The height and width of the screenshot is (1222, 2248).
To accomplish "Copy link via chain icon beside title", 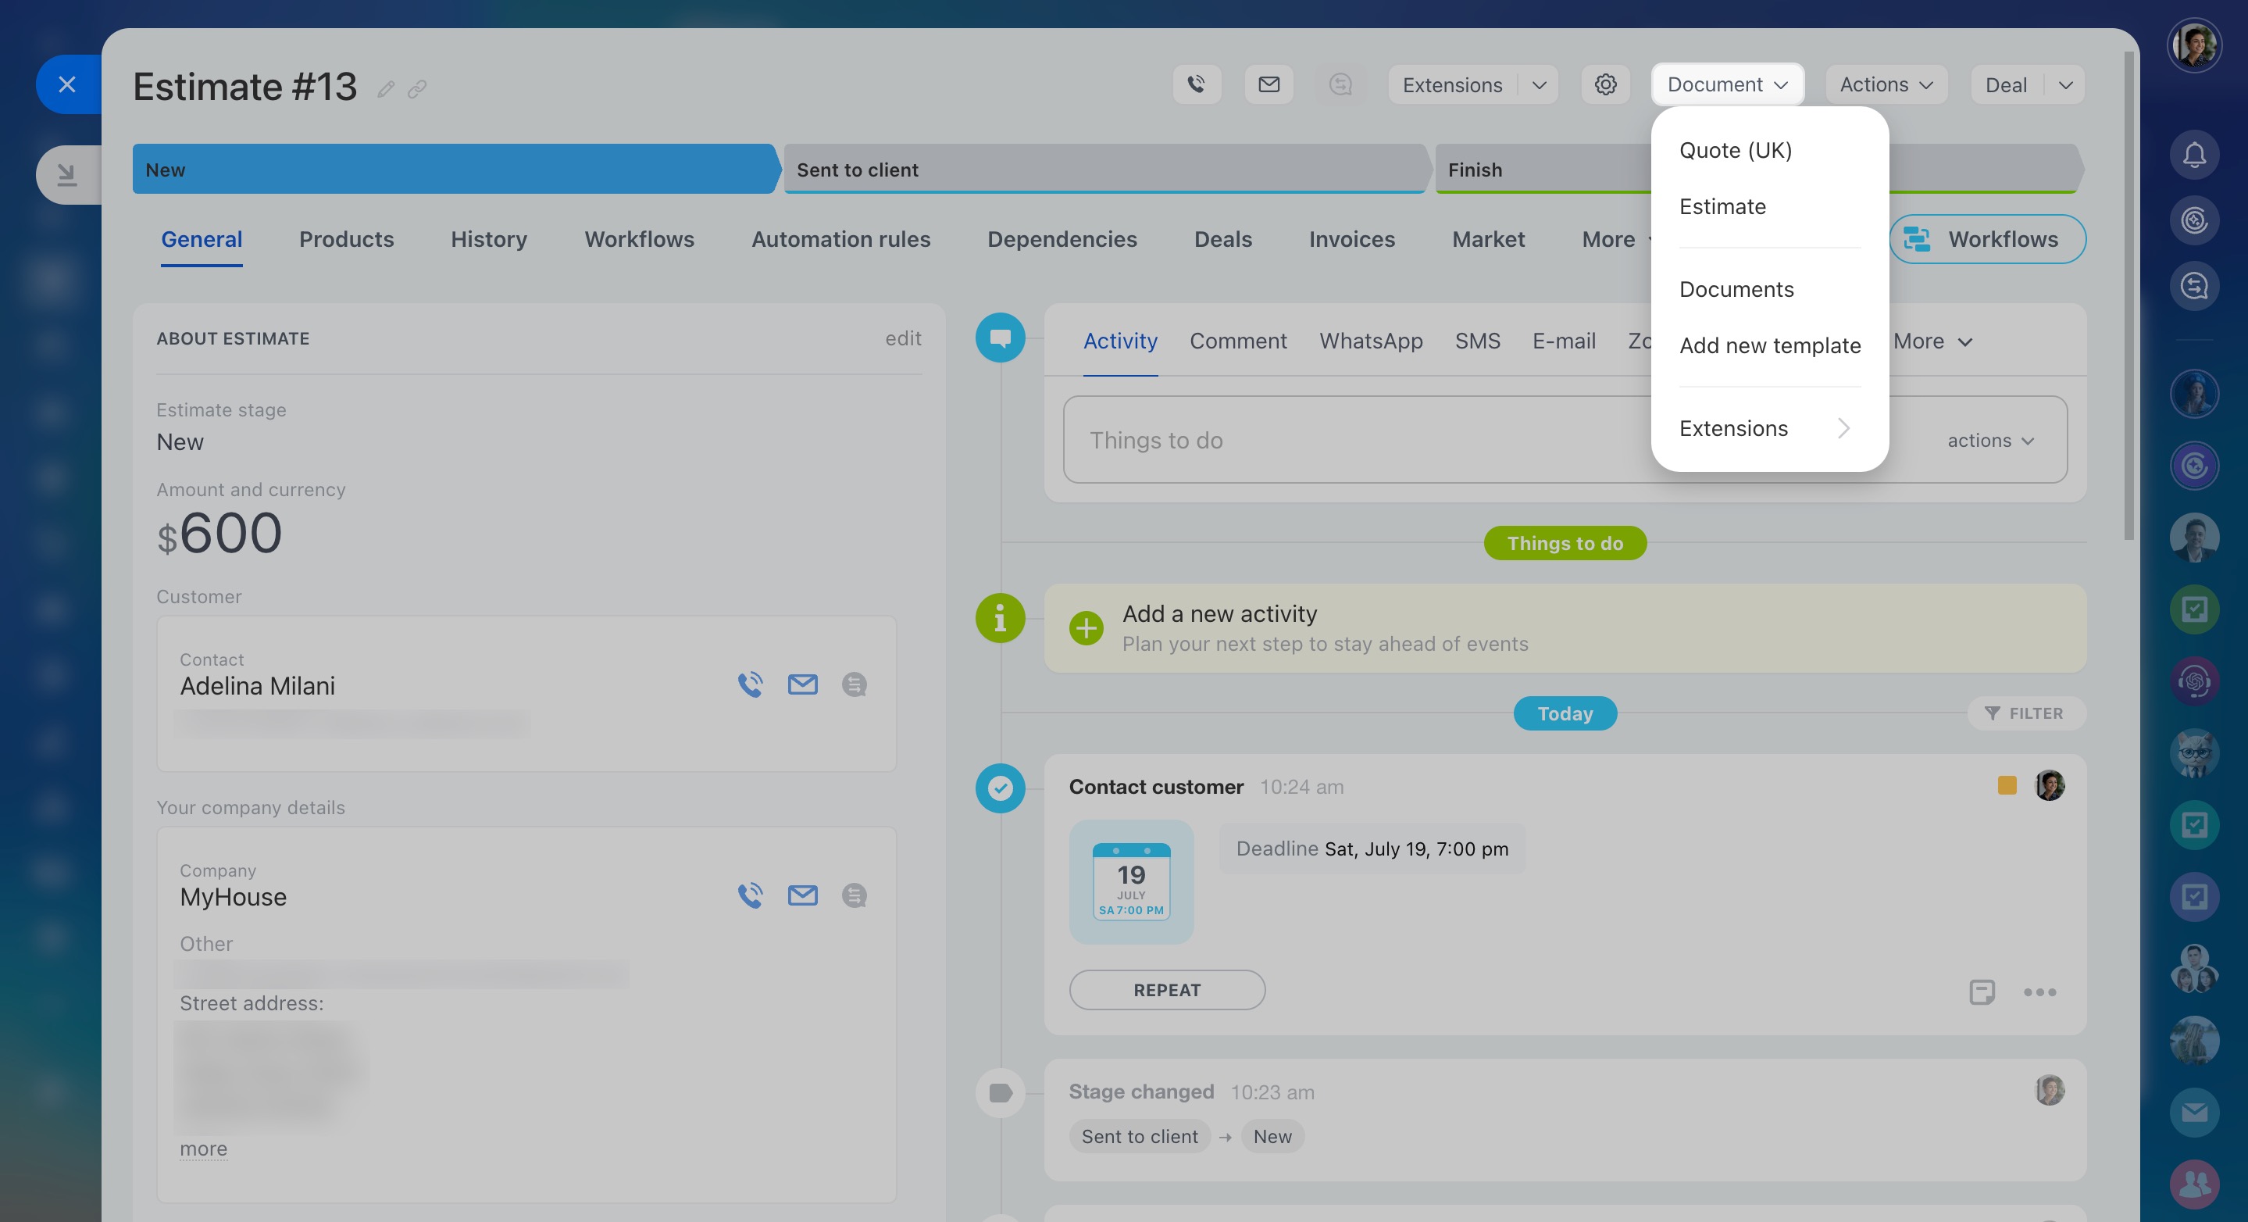I will tap(417, 89).
